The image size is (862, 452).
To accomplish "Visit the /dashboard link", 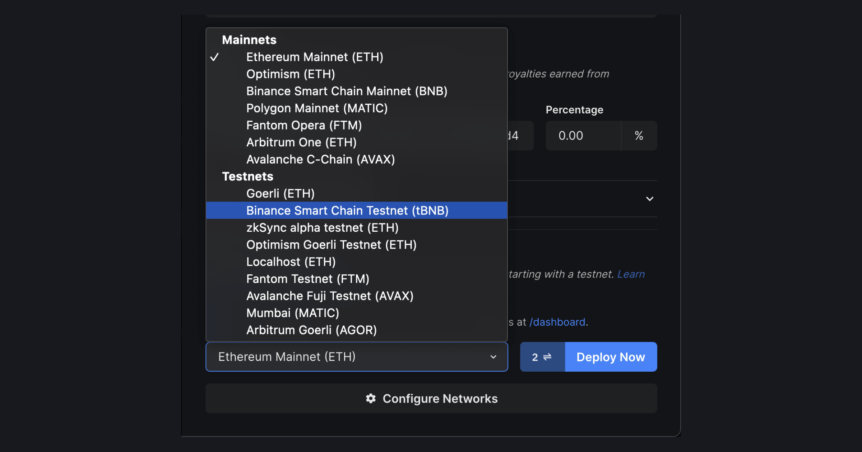I will (557, 322).
